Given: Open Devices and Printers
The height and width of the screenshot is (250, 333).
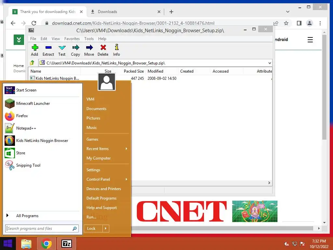Looking at the screenshot, I should [x=104, y=189].
